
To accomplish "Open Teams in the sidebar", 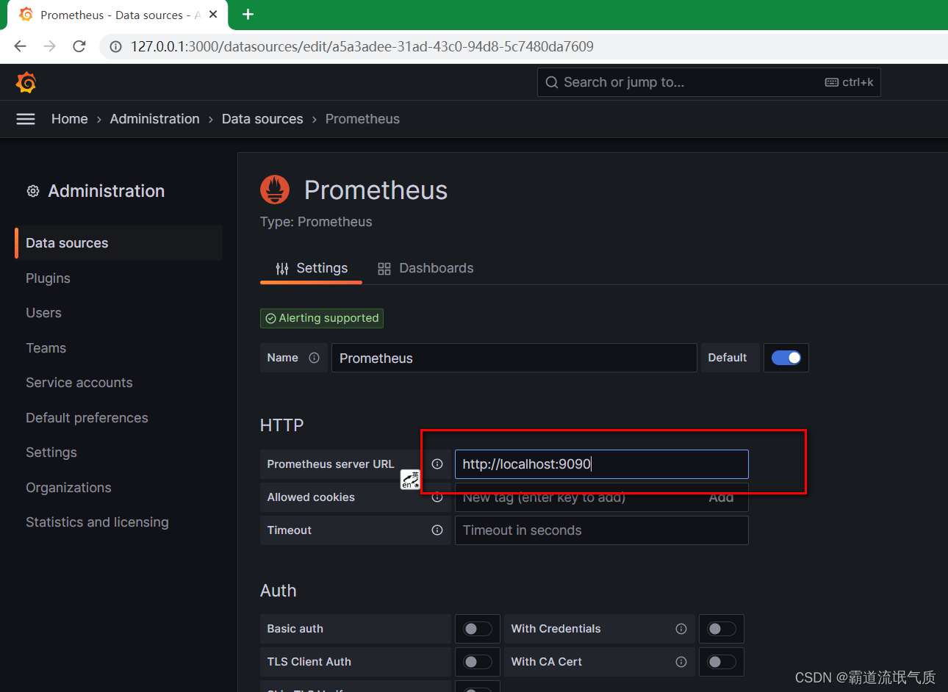I will click(x=46, y=348).
